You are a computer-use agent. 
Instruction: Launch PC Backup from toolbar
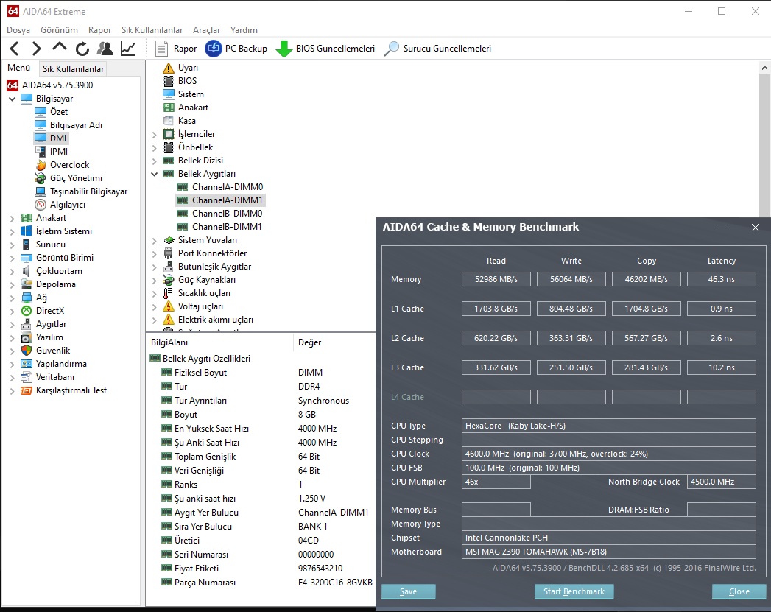coord(236,49)
